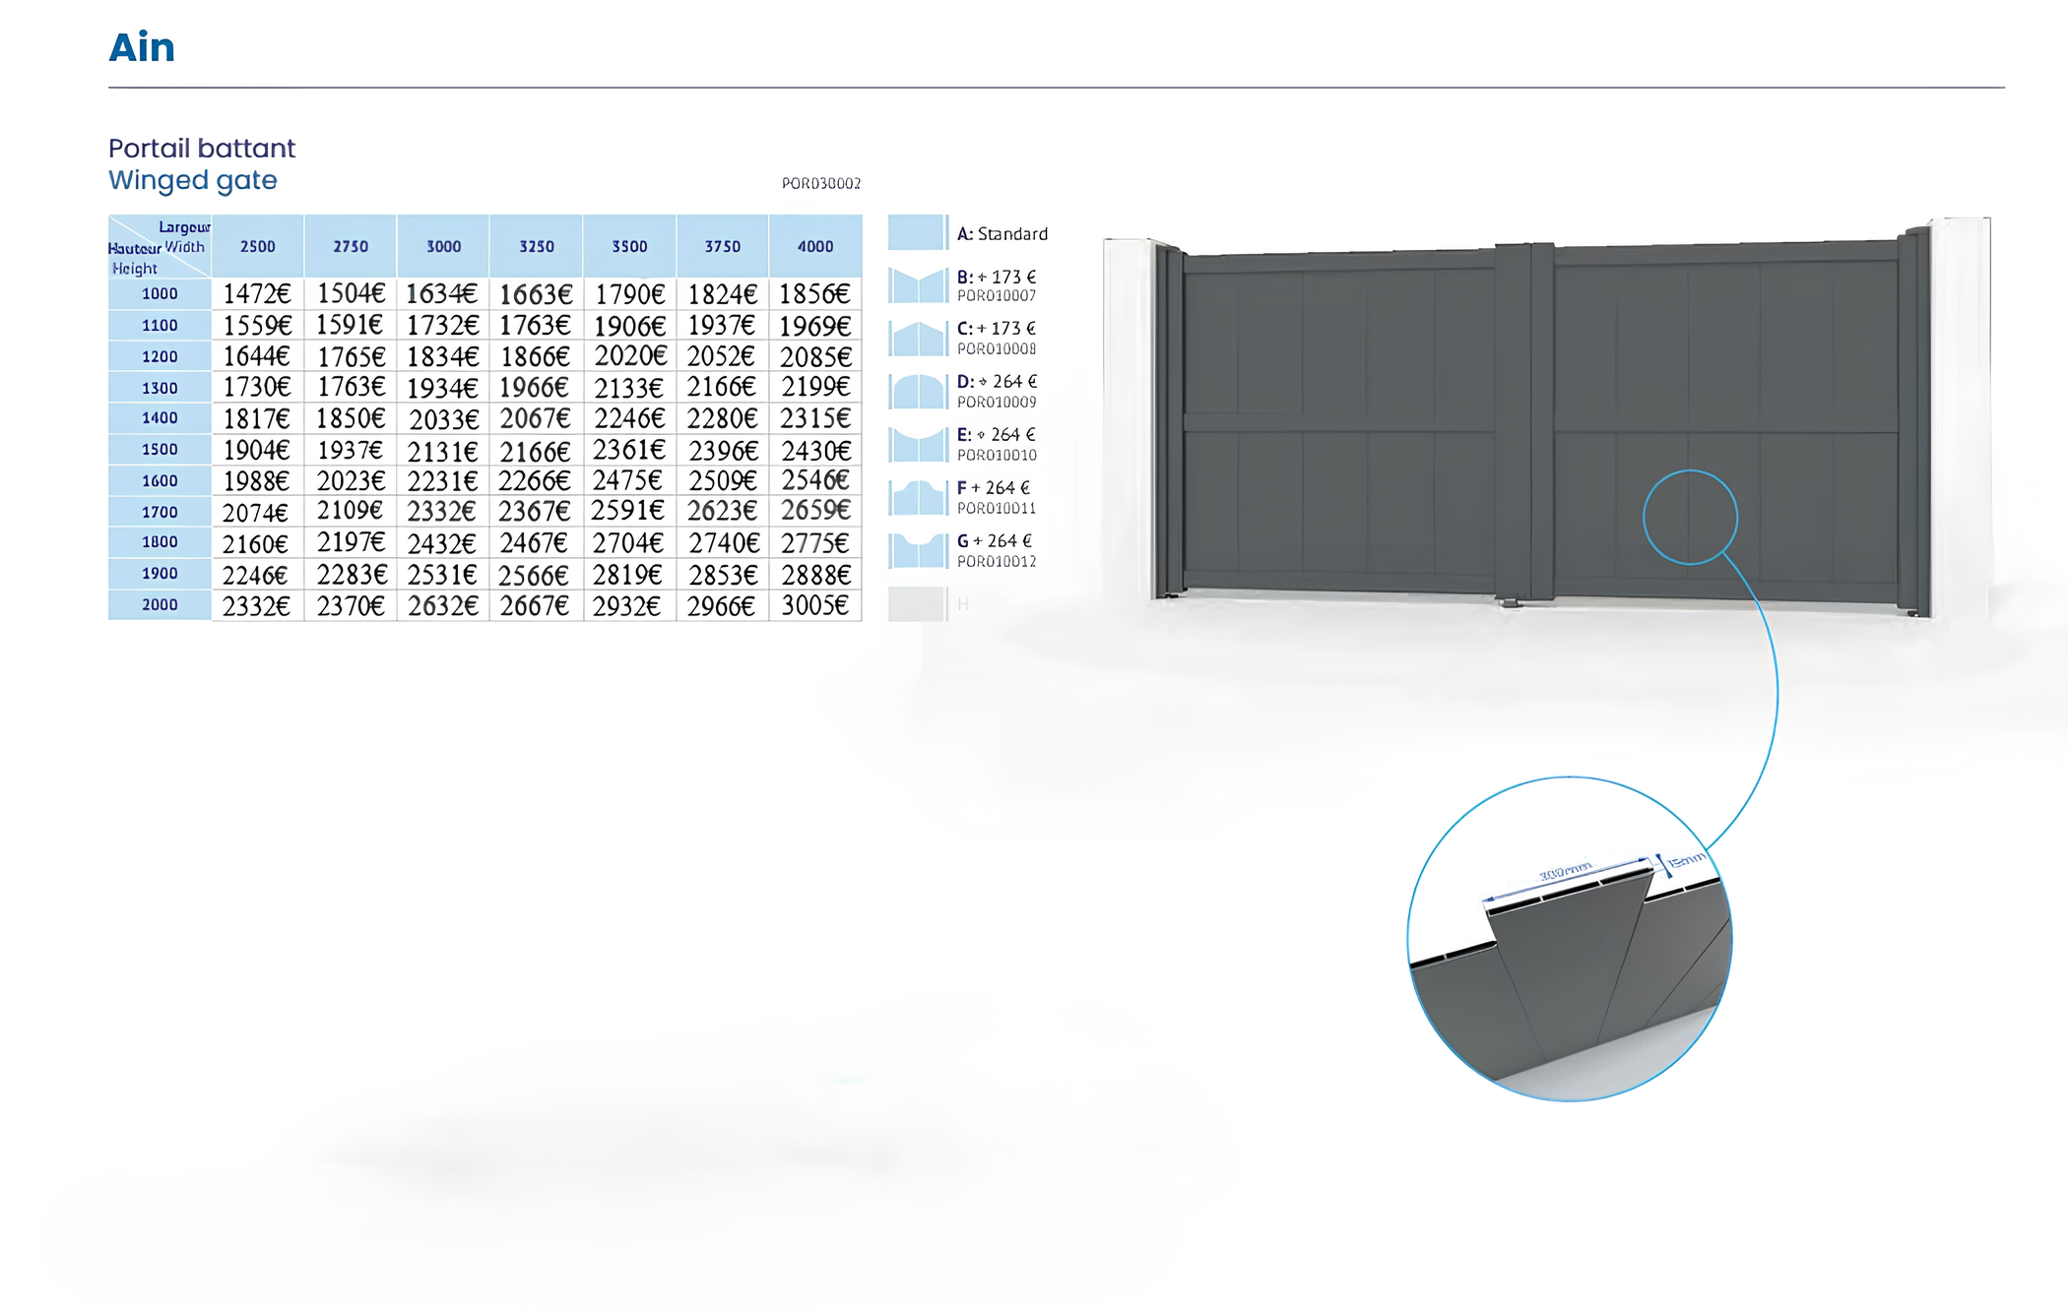Choose gate shape D icon (+264 €)
2068x1311 pixels.
click(x=917, y=392)
